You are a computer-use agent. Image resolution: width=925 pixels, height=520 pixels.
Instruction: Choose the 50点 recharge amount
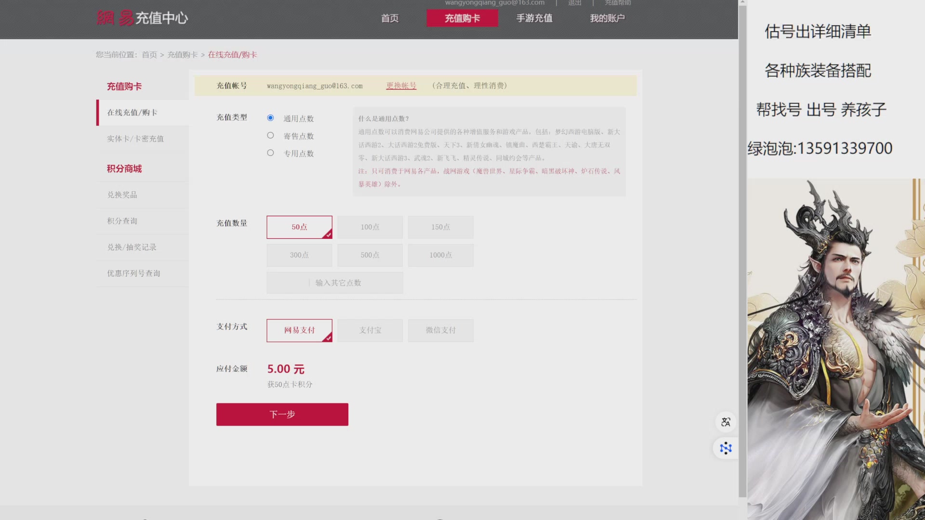299,227
